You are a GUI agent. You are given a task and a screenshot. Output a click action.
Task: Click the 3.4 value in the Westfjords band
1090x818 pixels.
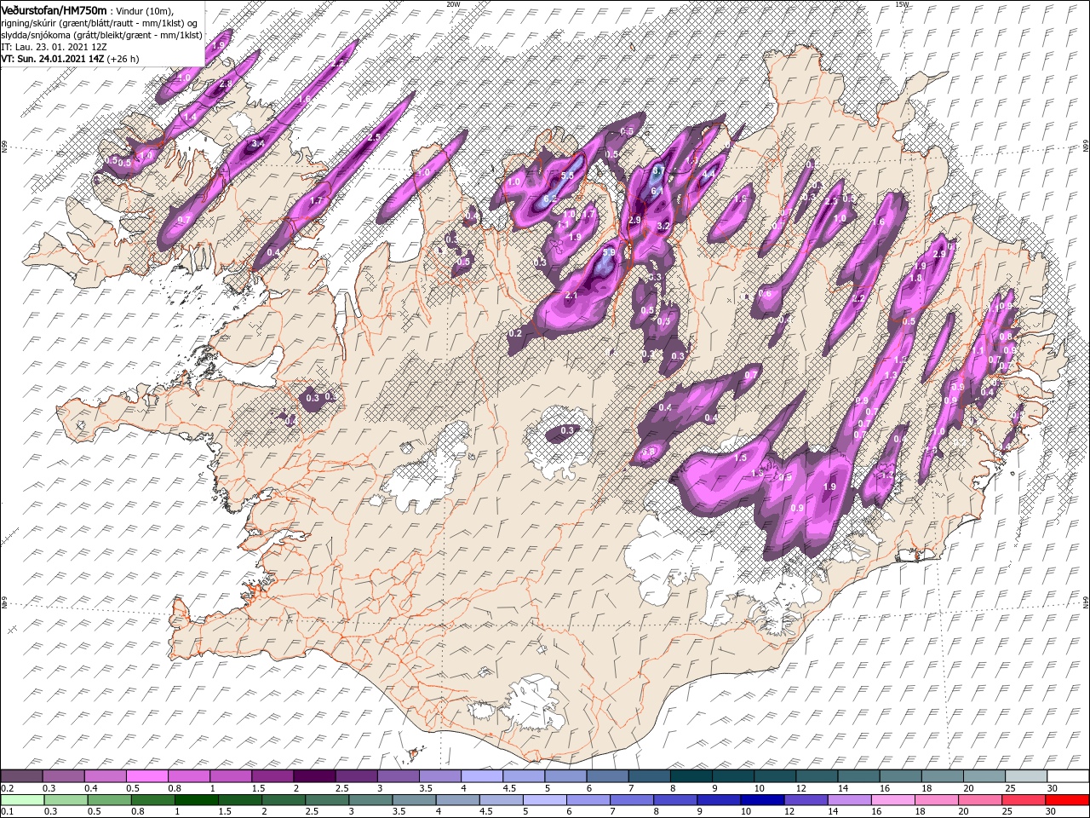258,142
